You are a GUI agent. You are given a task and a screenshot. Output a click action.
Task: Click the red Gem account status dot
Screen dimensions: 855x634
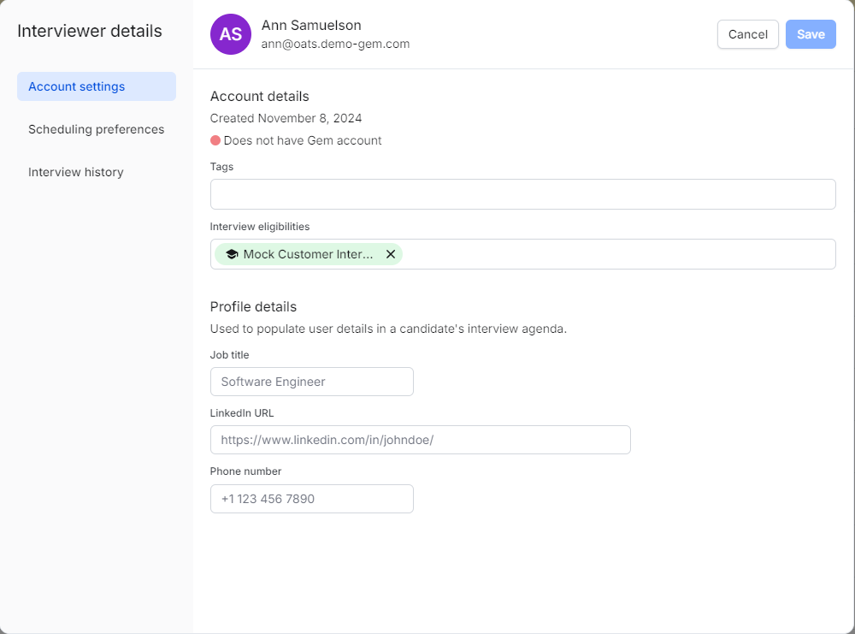click(x=215, y=140)
